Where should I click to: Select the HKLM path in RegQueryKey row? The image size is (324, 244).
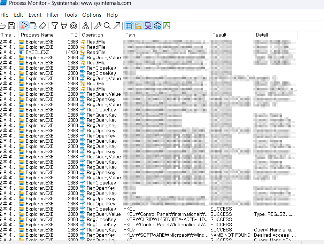129,230
